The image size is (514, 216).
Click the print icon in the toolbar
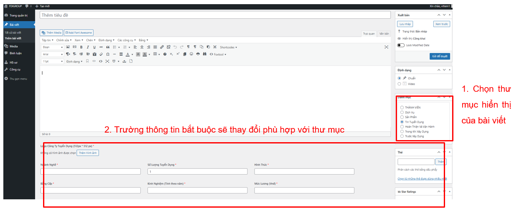[x=198, y=54]
